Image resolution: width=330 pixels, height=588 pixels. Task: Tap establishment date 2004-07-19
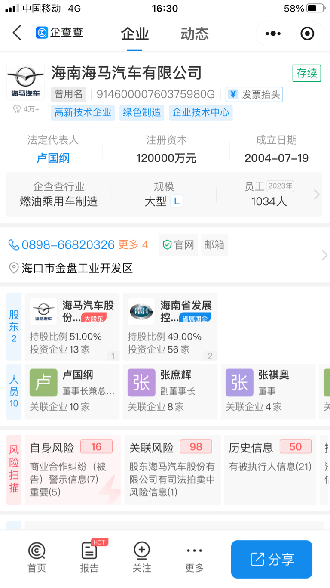277,158
